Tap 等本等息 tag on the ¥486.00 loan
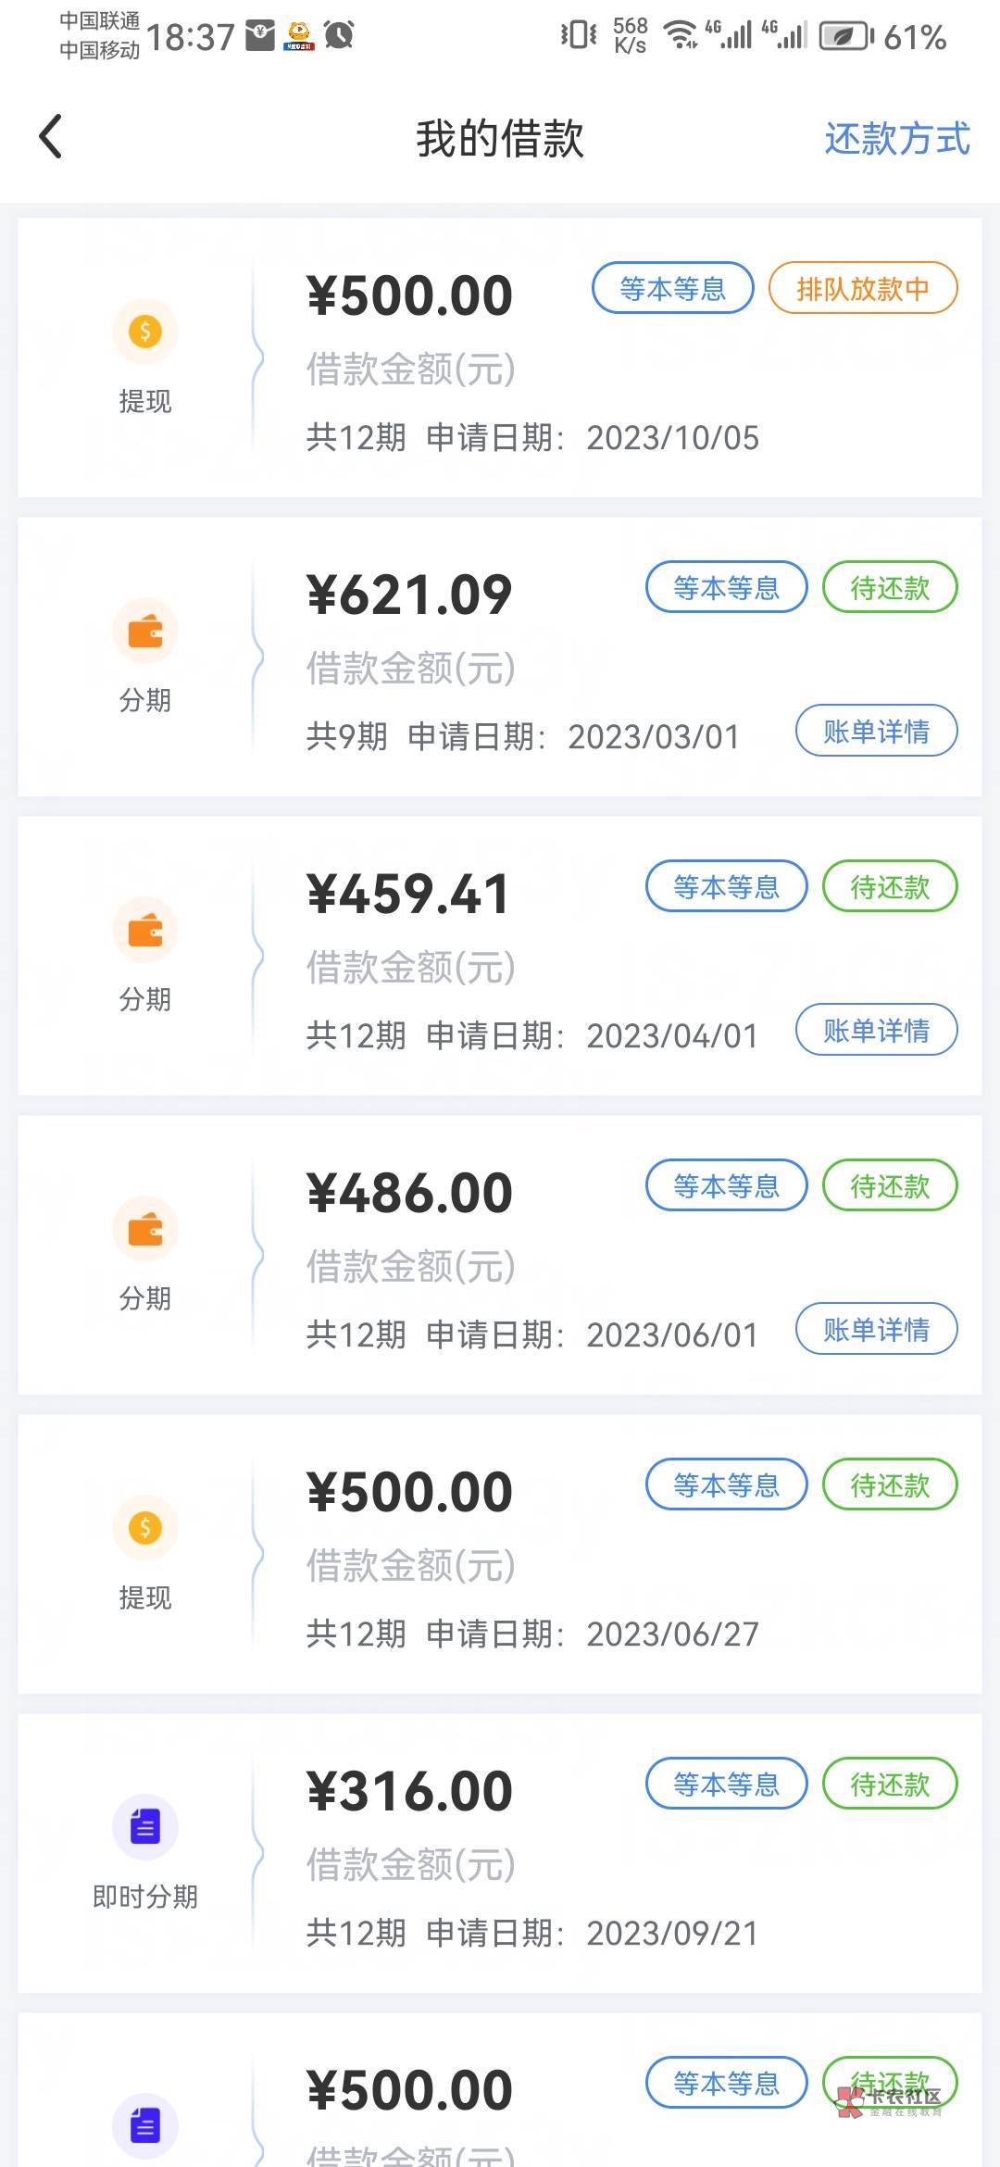This screenshot has height=2167, width=1000. [x=726, y=1186]
